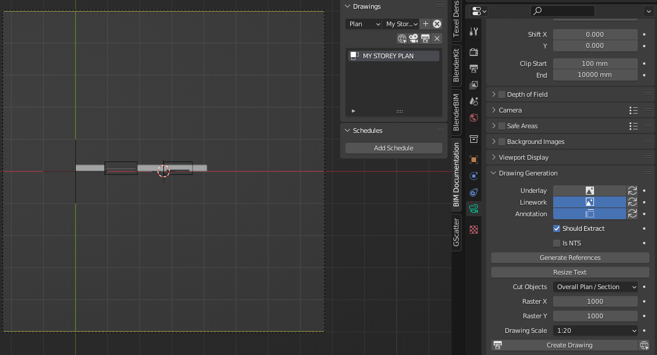Open the Safe Areas presets list icon
The width and height of the screenshot is (657, 355).
634,126
